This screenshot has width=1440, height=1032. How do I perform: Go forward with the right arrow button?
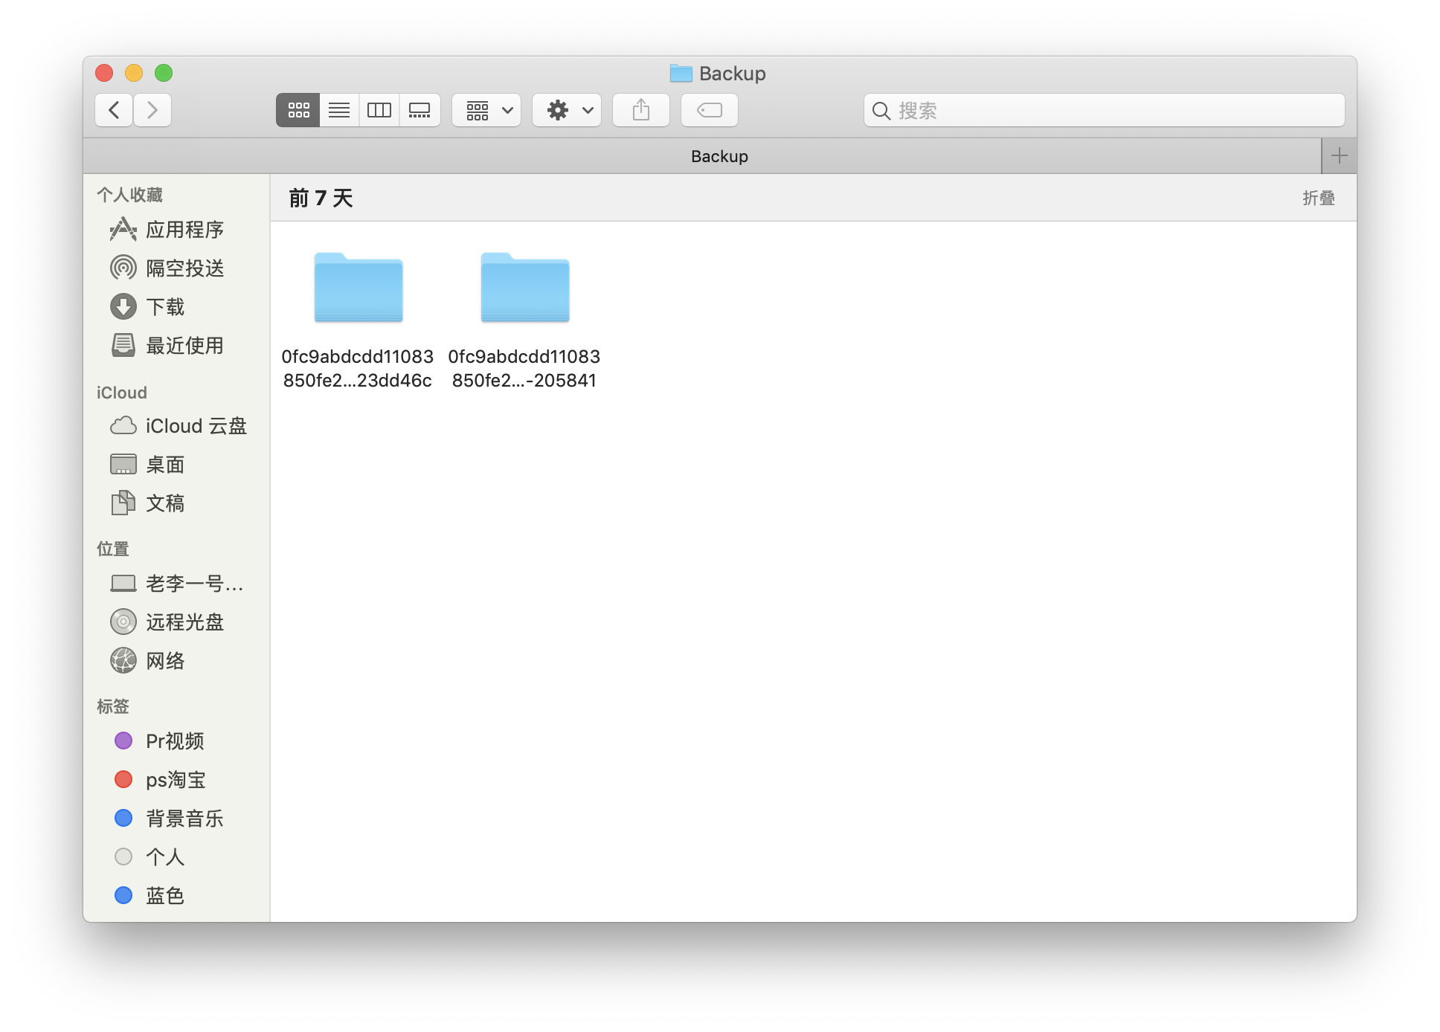[152, 111]
